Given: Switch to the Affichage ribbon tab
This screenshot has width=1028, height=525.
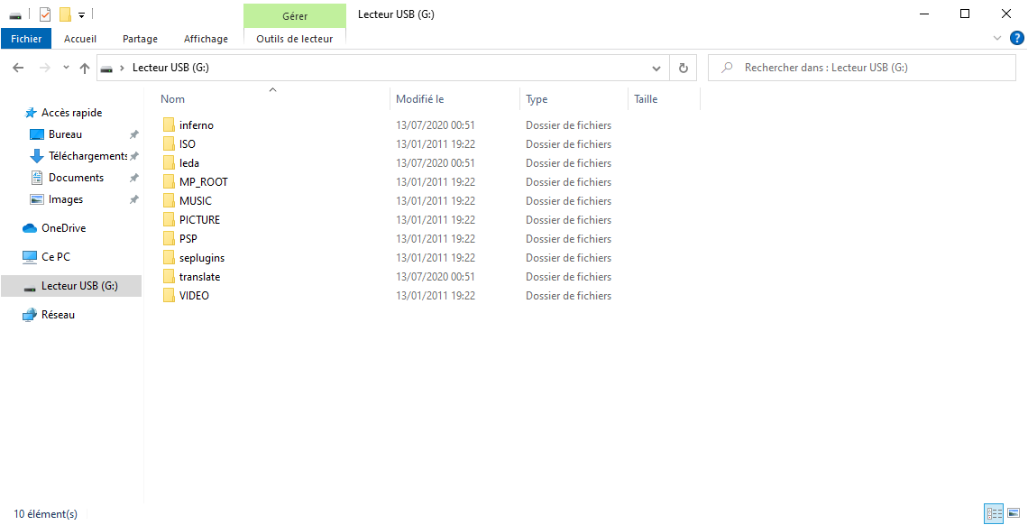Looking at the screenshot, I should [x=206, y=39].
